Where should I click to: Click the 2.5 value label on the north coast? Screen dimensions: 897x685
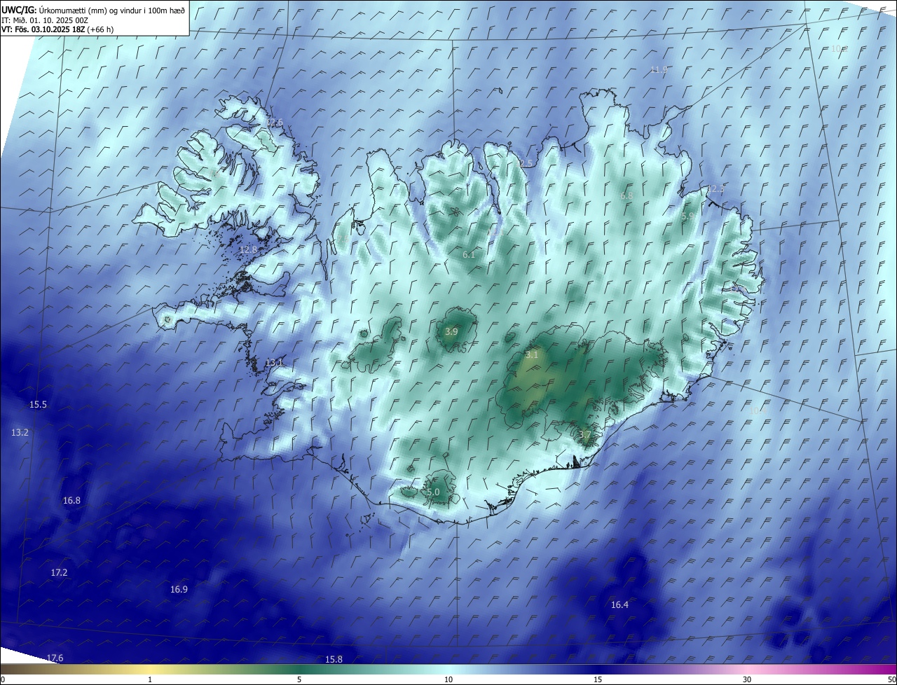tap(526, 163)
